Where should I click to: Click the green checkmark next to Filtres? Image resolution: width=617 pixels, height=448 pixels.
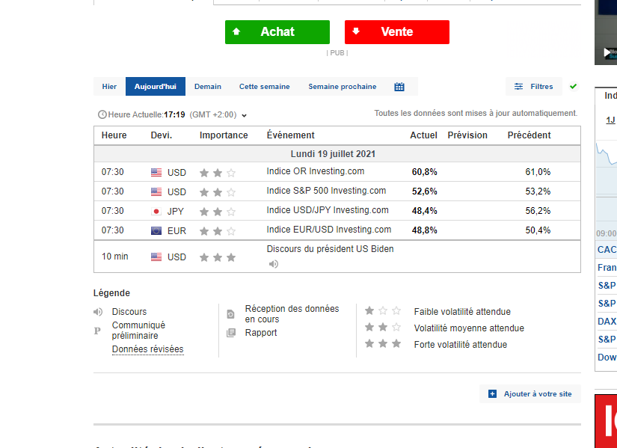(574, 86)
